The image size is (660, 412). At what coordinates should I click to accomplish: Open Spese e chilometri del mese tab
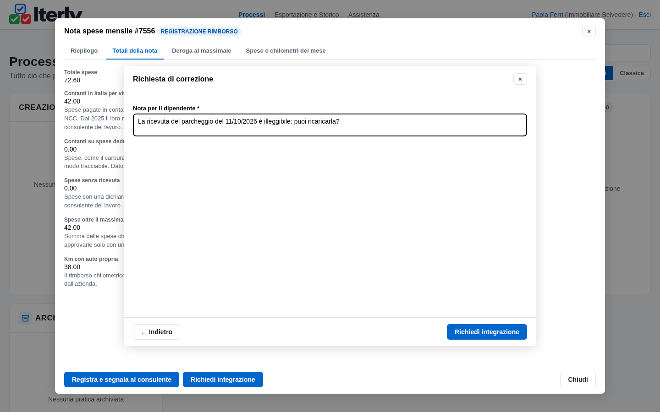click(x=286, y=51)
